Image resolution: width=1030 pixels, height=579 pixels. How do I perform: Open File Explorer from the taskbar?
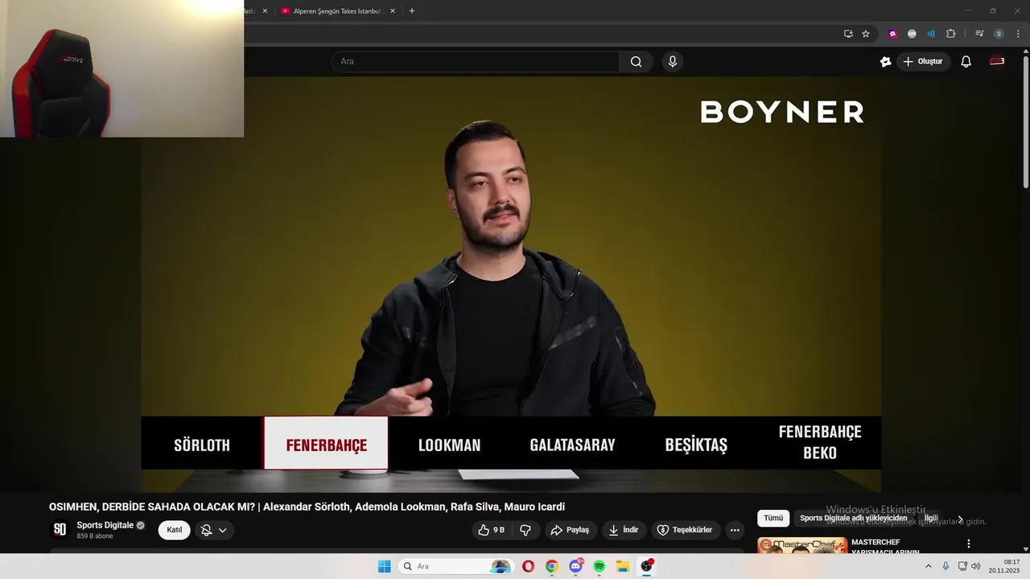623,566
